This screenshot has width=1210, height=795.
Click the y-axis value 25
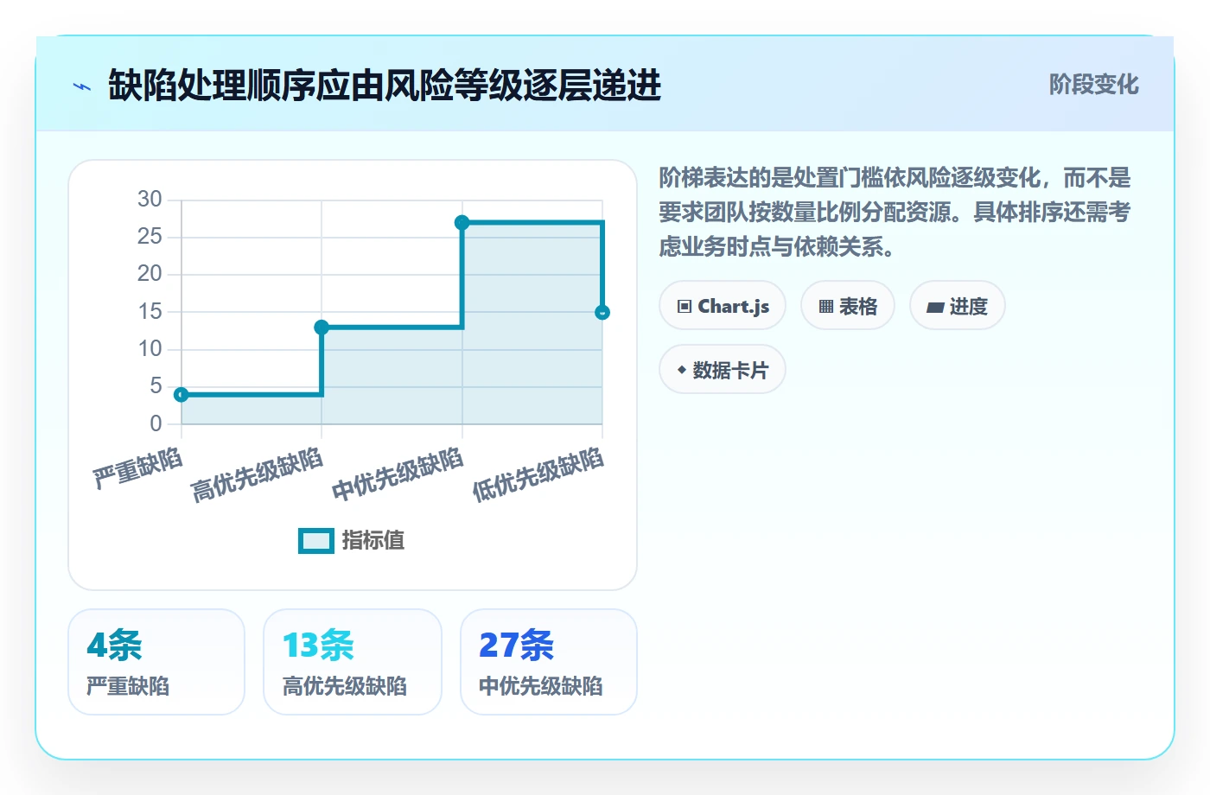click(150, 237)
